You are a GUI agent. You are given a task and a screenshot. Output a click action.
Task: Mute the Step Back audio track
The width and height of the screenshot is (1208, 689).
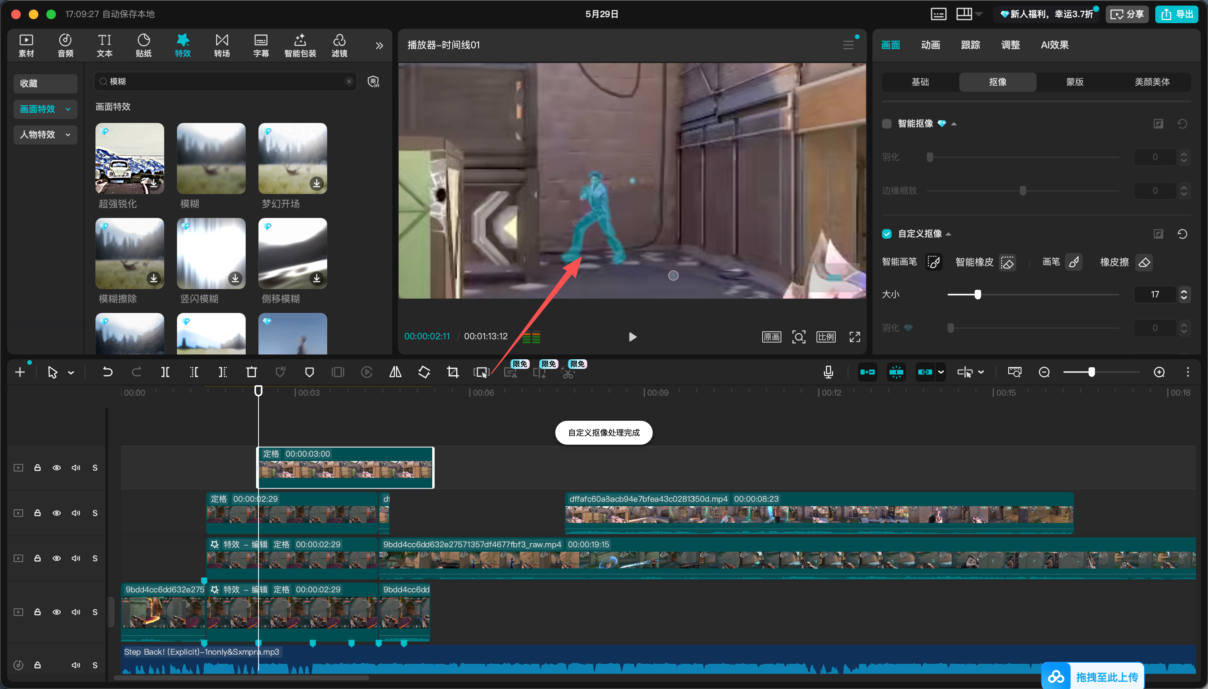[x=76, y=665]
